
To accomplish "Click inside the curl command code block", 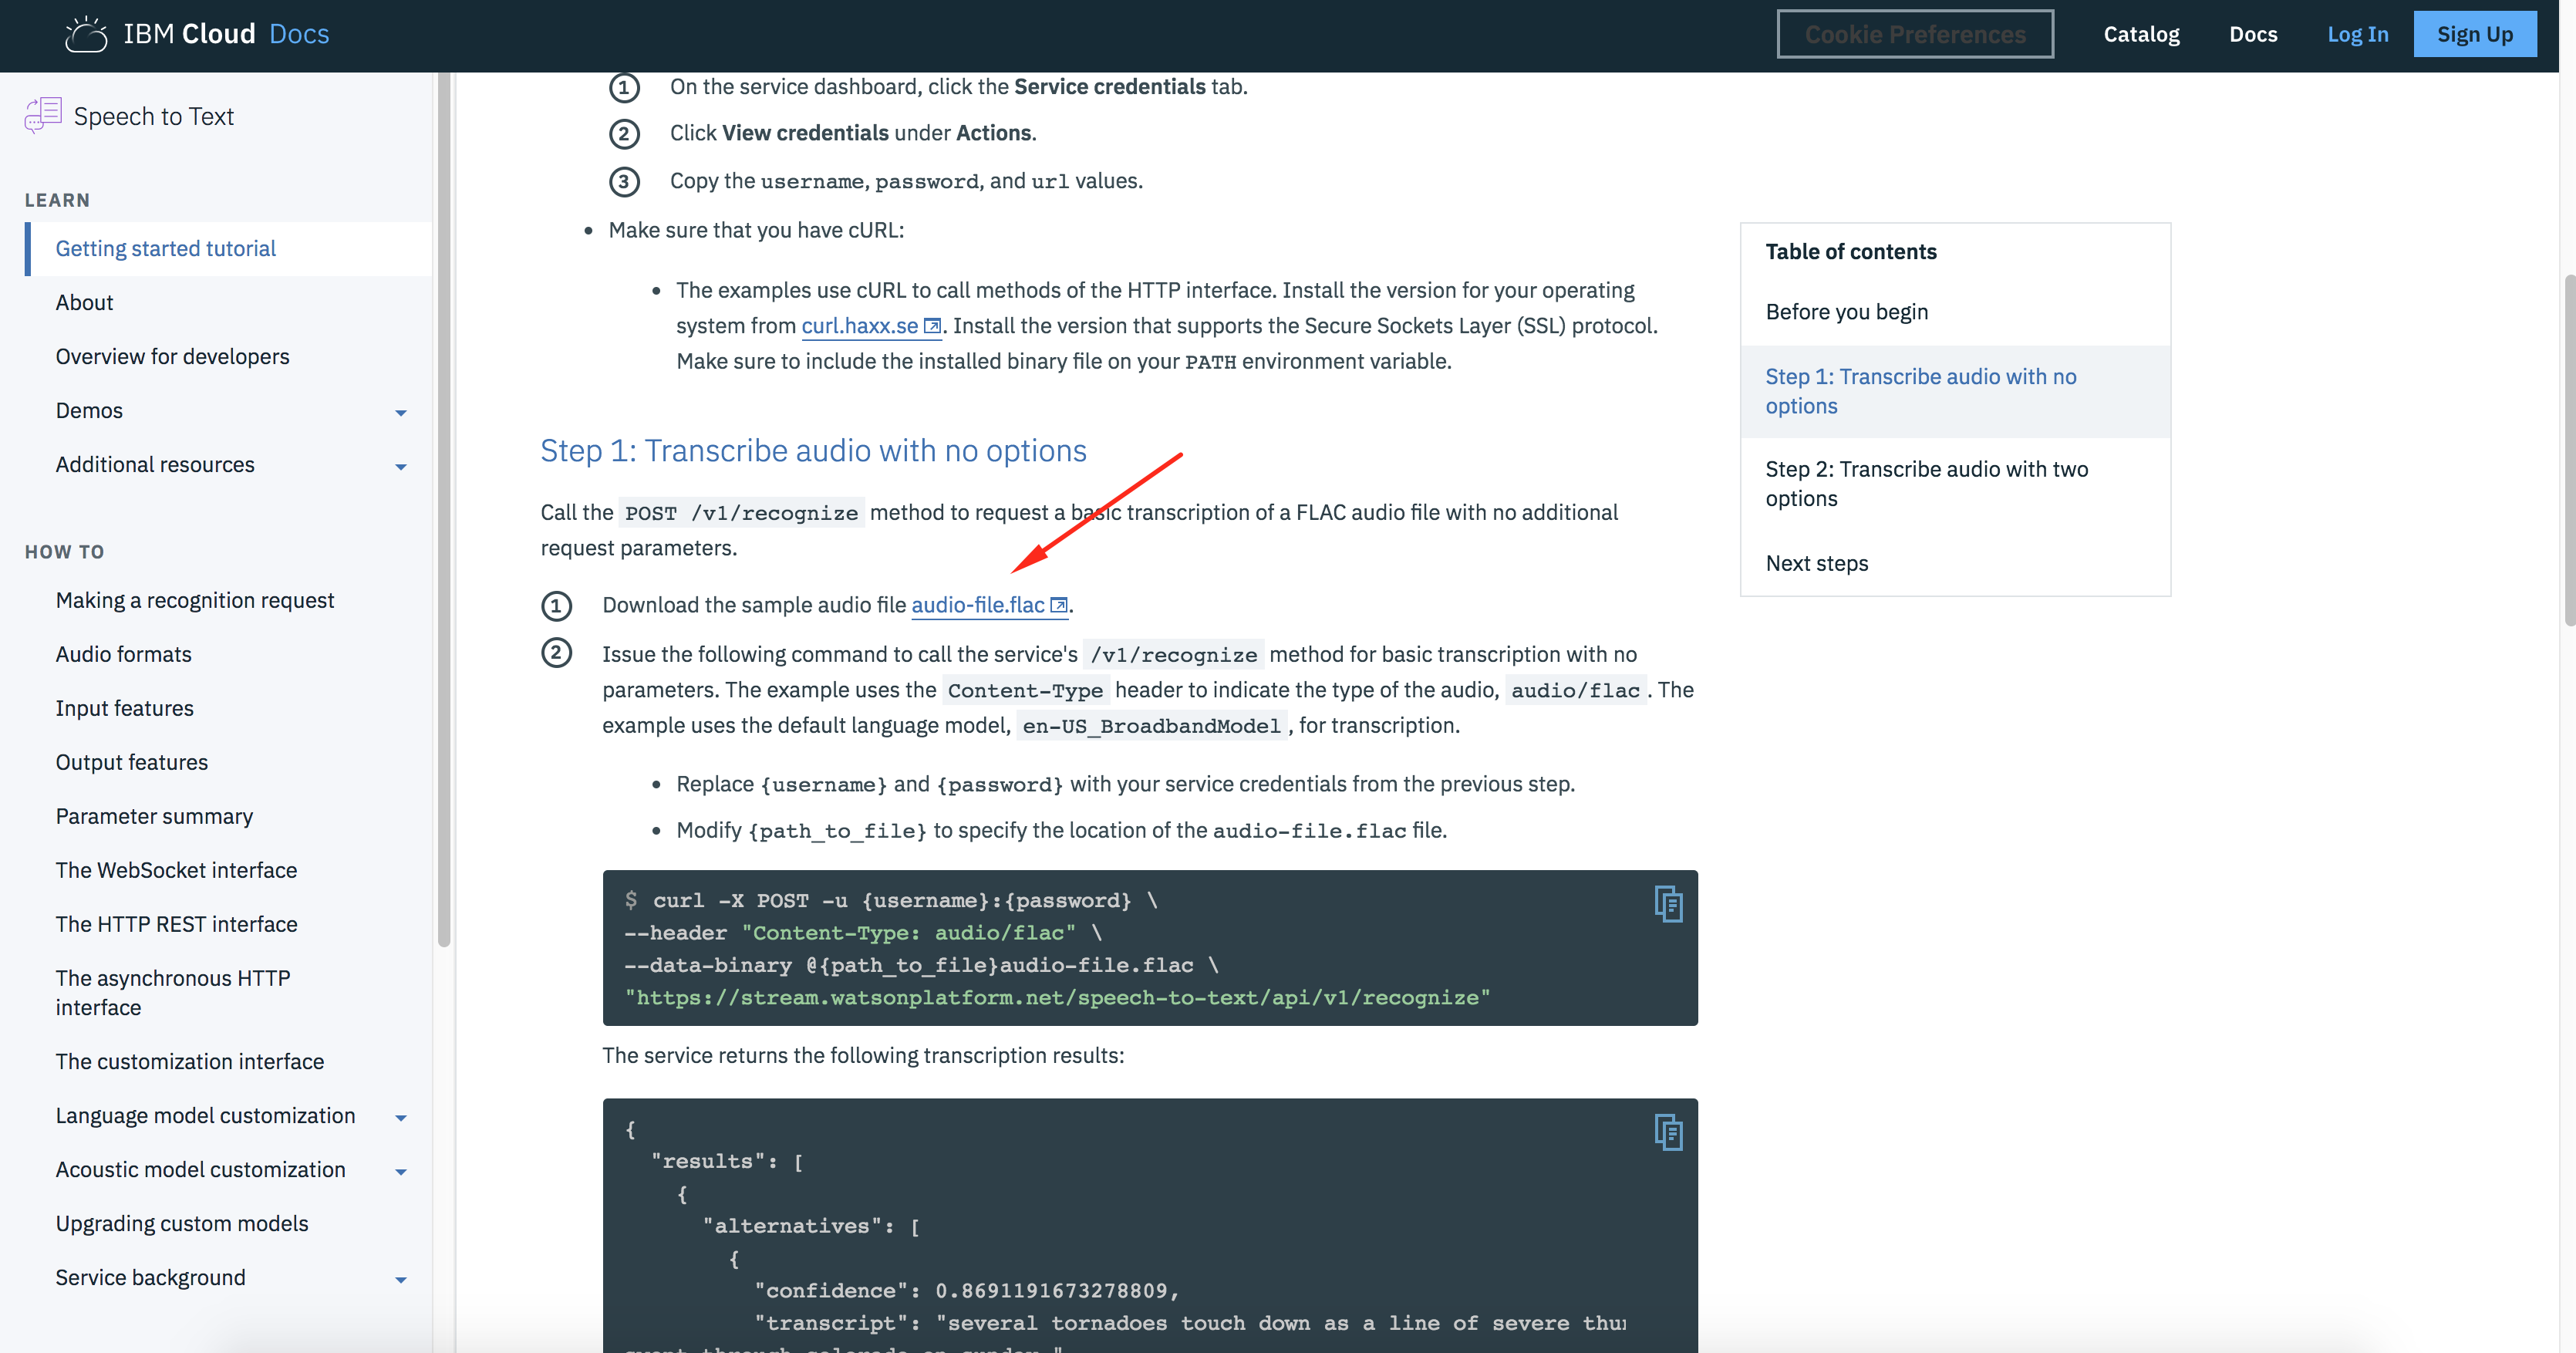I will [1150, 948].
